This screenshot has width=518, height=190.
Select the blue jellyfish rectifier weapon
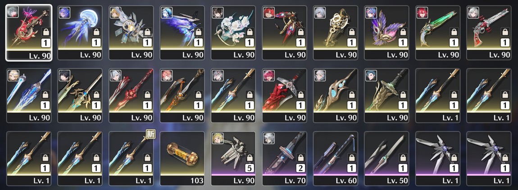[80, 32]
